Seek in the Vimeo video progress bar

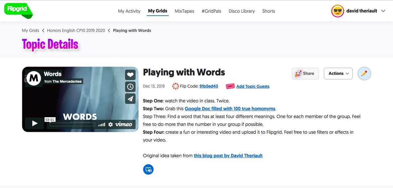click(x=72, y=124)
